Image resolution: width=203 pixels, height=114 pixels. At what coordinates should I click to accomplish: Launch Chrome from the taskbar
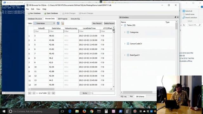pyautogui.click(x=92, y=111)
